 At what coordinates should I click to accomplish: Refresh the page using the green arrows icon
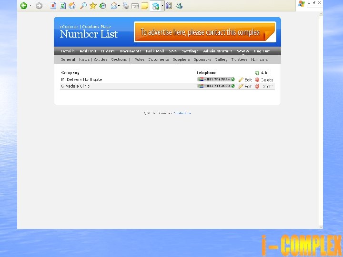coord(62,6)
